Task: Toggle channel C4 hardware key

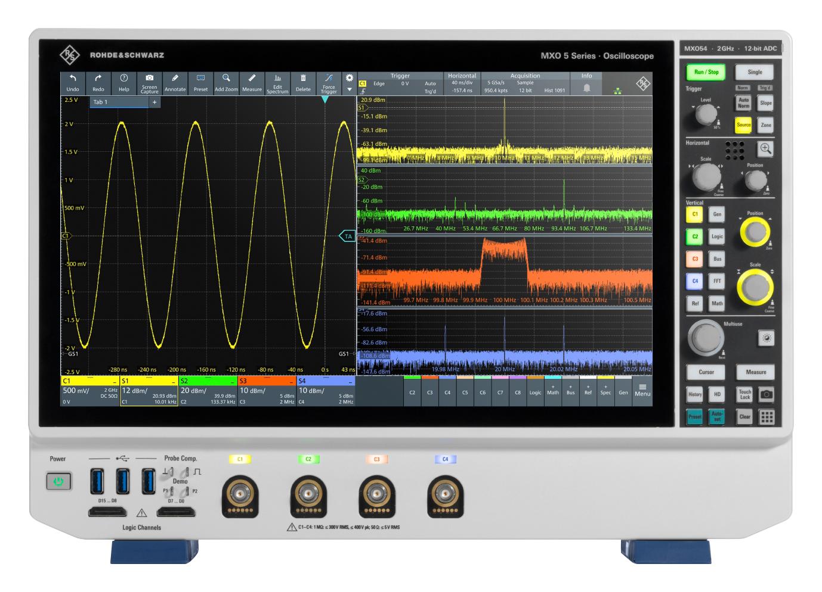Action: tap(694, 281)
